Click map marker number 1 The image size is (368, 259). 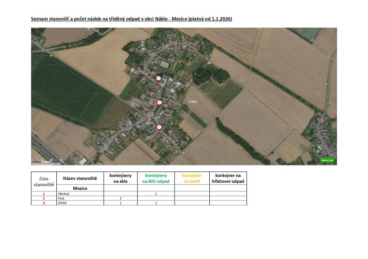click(x=159, y=127)
